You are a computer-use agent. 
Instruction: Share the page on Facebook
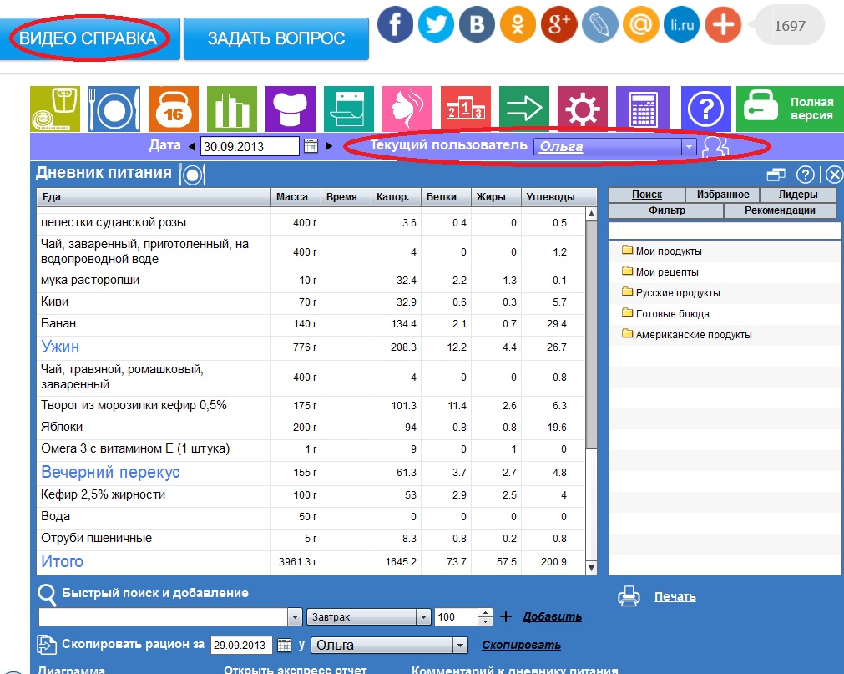396,25
